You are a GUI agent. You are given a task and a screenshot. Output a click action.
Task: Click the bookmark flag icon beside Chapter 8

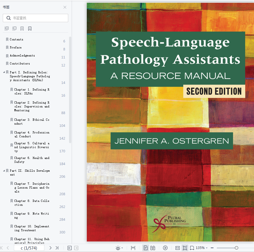[x=12, y=201]
